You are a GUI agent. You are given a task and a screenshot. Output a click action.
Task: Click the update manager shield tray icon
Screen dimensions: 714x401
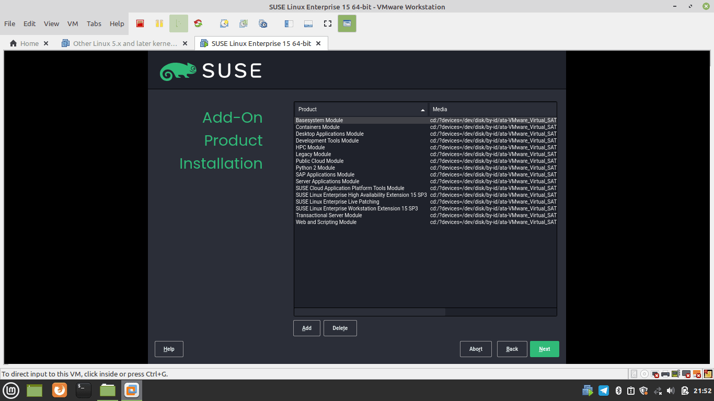(643, 391)
